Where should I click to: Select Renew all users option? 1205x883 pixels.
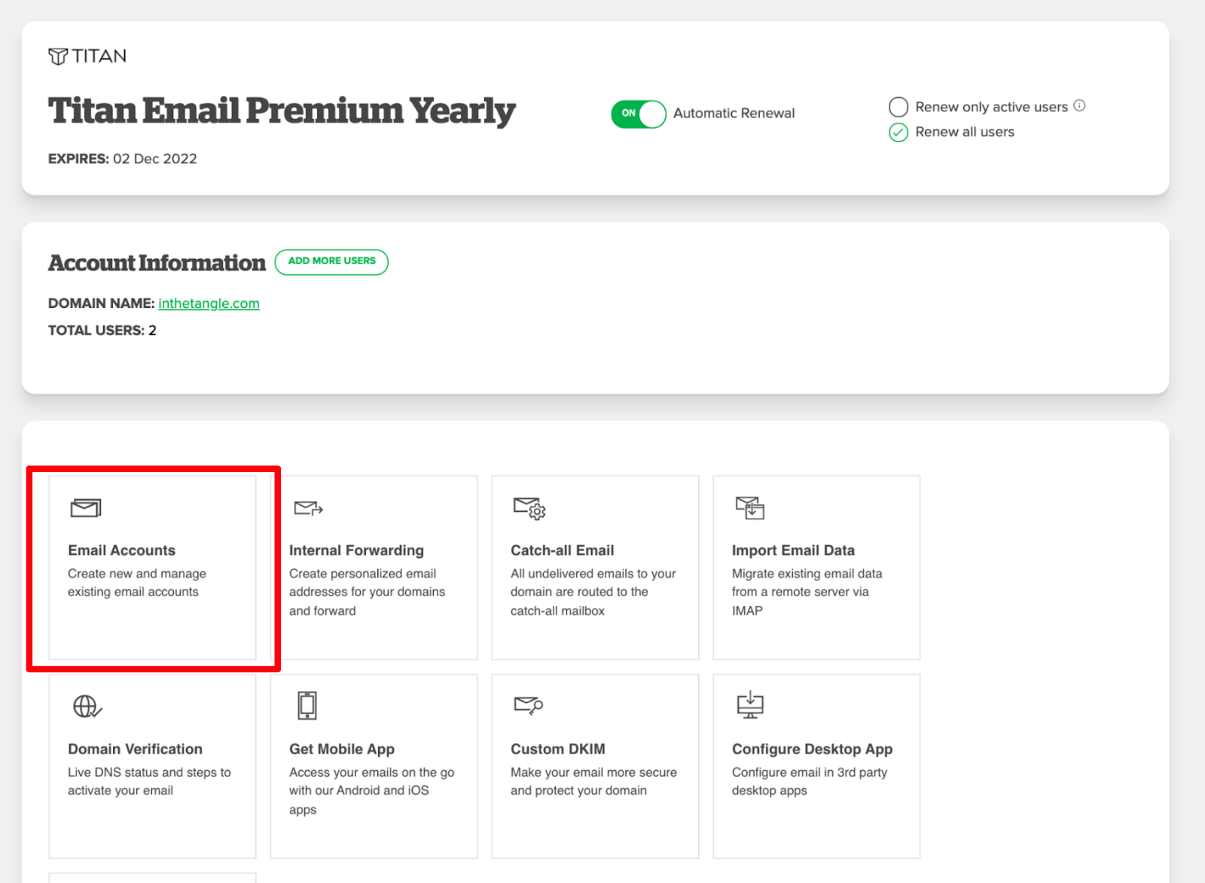pos(898,132)
